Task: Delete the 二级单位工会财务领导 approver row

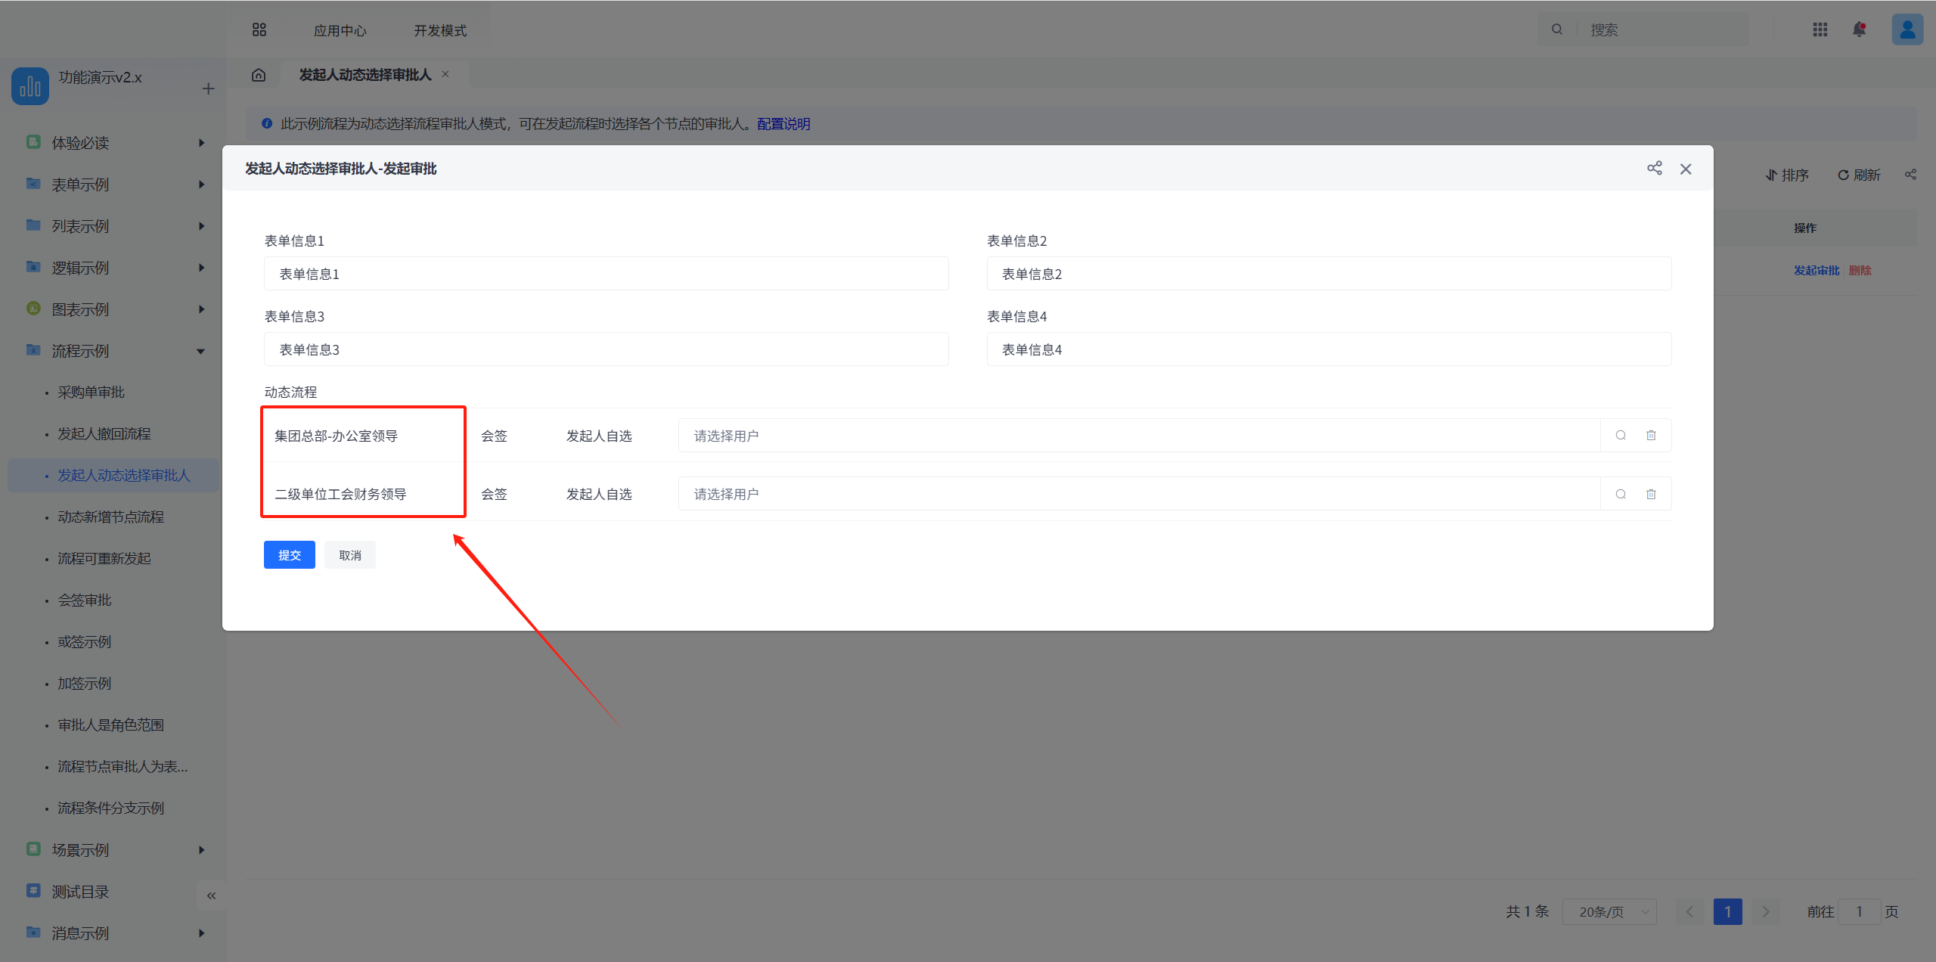Action: [x=1651, y=494]
